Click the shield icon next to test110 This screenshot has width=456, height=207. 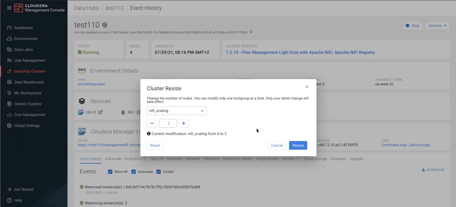105,25
